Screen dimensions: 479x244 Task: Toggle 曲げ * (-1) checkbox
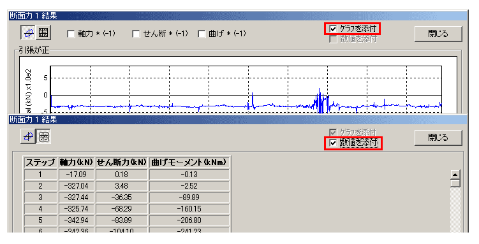tap(202, 34)
